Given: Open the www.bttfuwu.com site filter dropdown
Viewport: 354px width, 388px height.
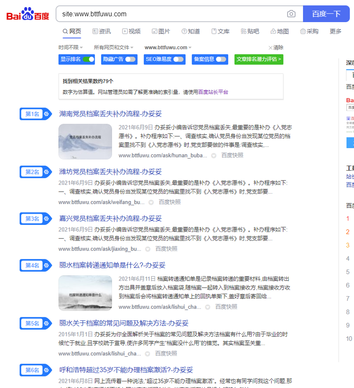Looking at the screenshot, I should coord(168,47).
